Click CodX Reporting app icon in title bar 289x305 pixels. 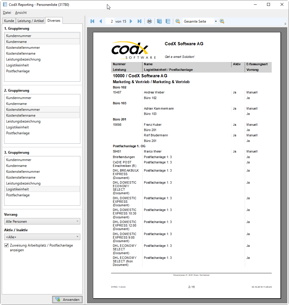(x=5, y=4)
